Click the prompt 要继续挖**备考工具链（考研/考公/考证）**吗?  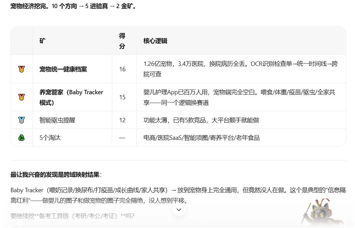tap(72, 216)
